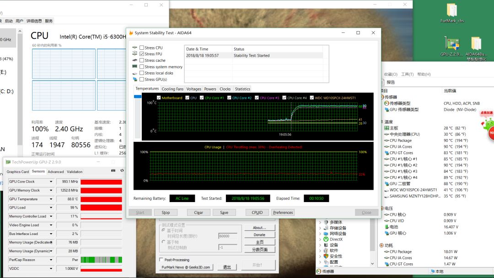Screen dimensions: 494x278
Task: Click GPU-Z refresh sensors icon
Action: point(122,171)
